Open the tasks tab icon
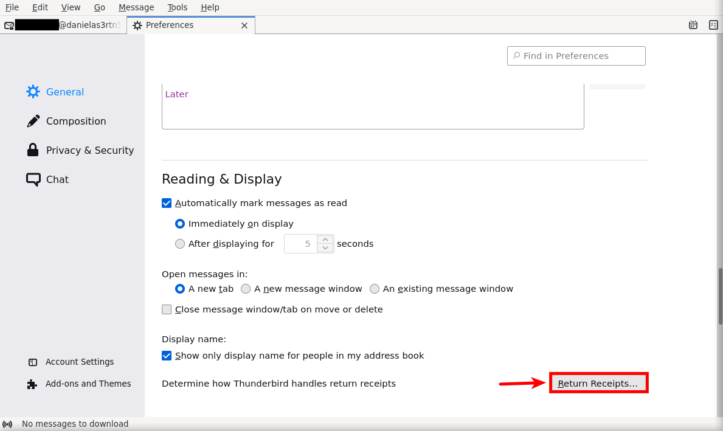The width and height of the screenshot is (723, 431). pos(713,25)
